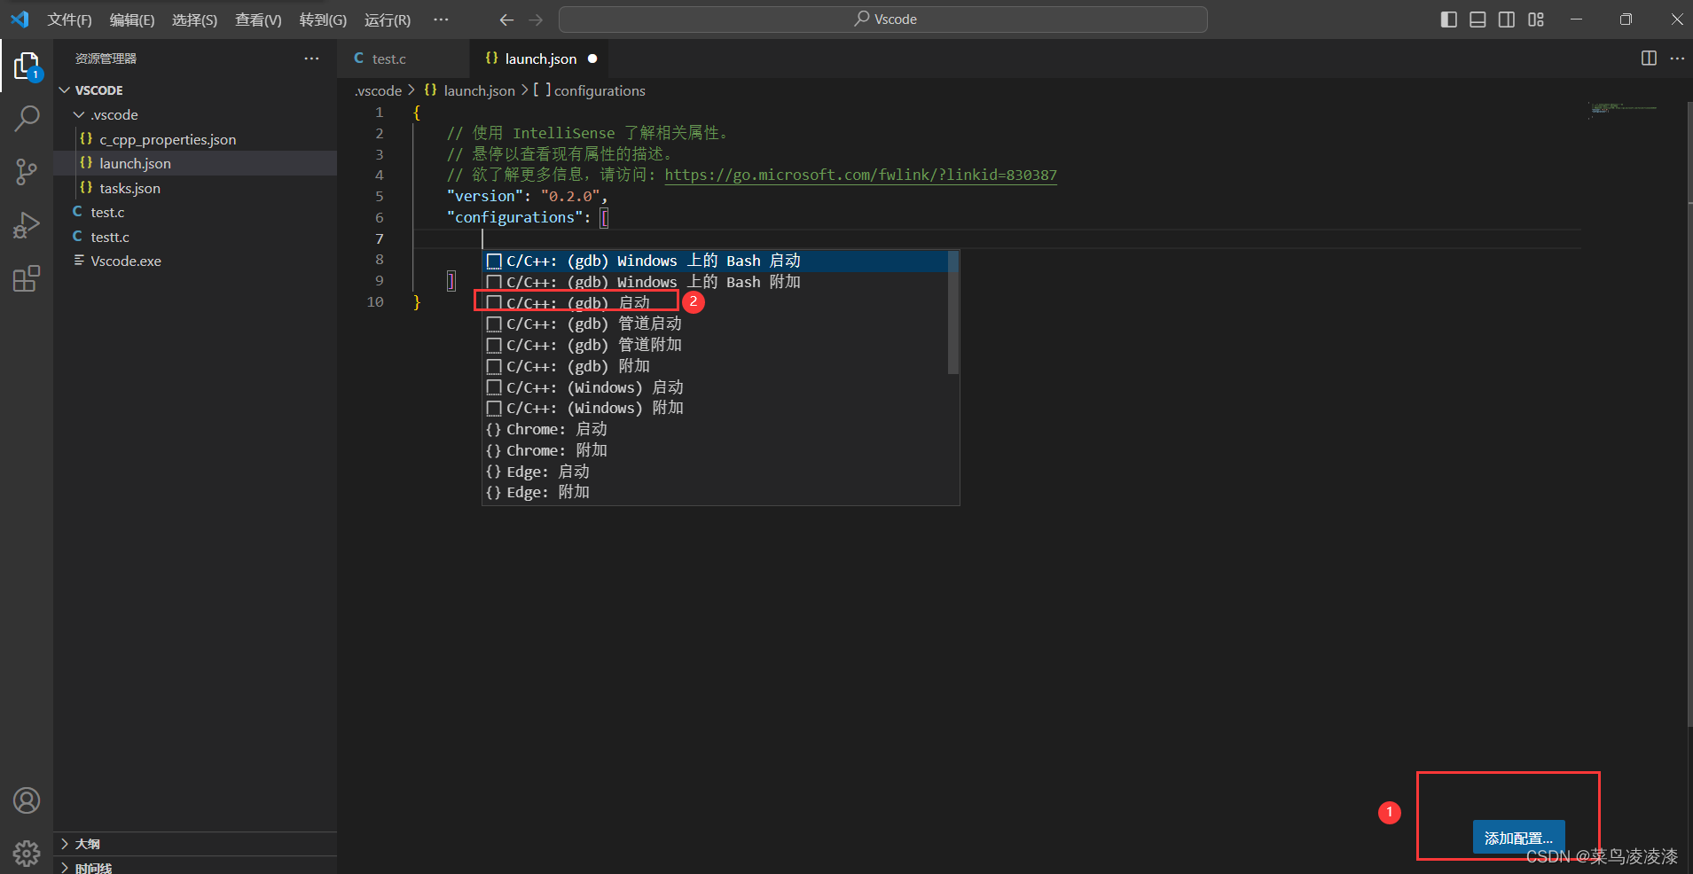1693x874 pixels.
Task: Open the go.microsoft.com fwlink URL
Action: [x=861, y=175]
